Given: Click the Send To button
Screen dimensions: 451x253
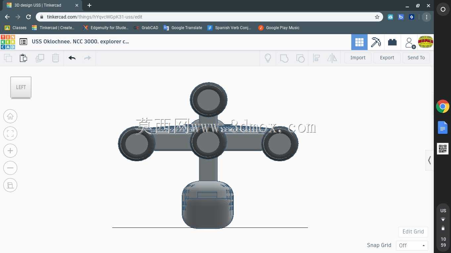Looking at the screenshot, I should click(x=416, y=58).
